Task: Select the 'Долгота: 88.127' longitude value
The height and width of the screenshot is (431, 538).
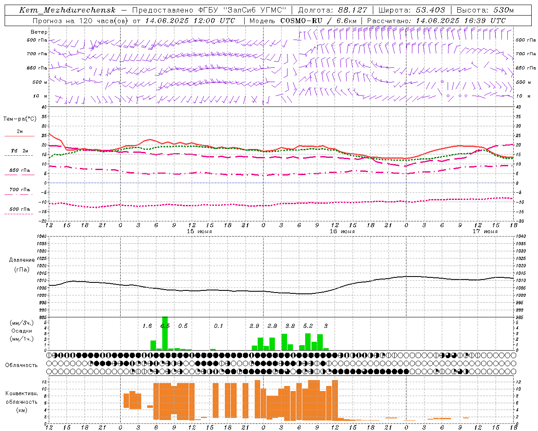Action: tap(332, 10)
